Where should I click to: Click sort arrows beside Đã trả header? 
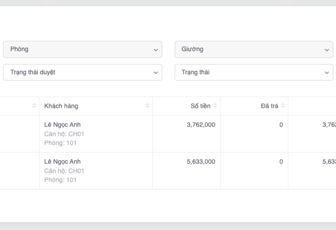click(x=283, y=106)
